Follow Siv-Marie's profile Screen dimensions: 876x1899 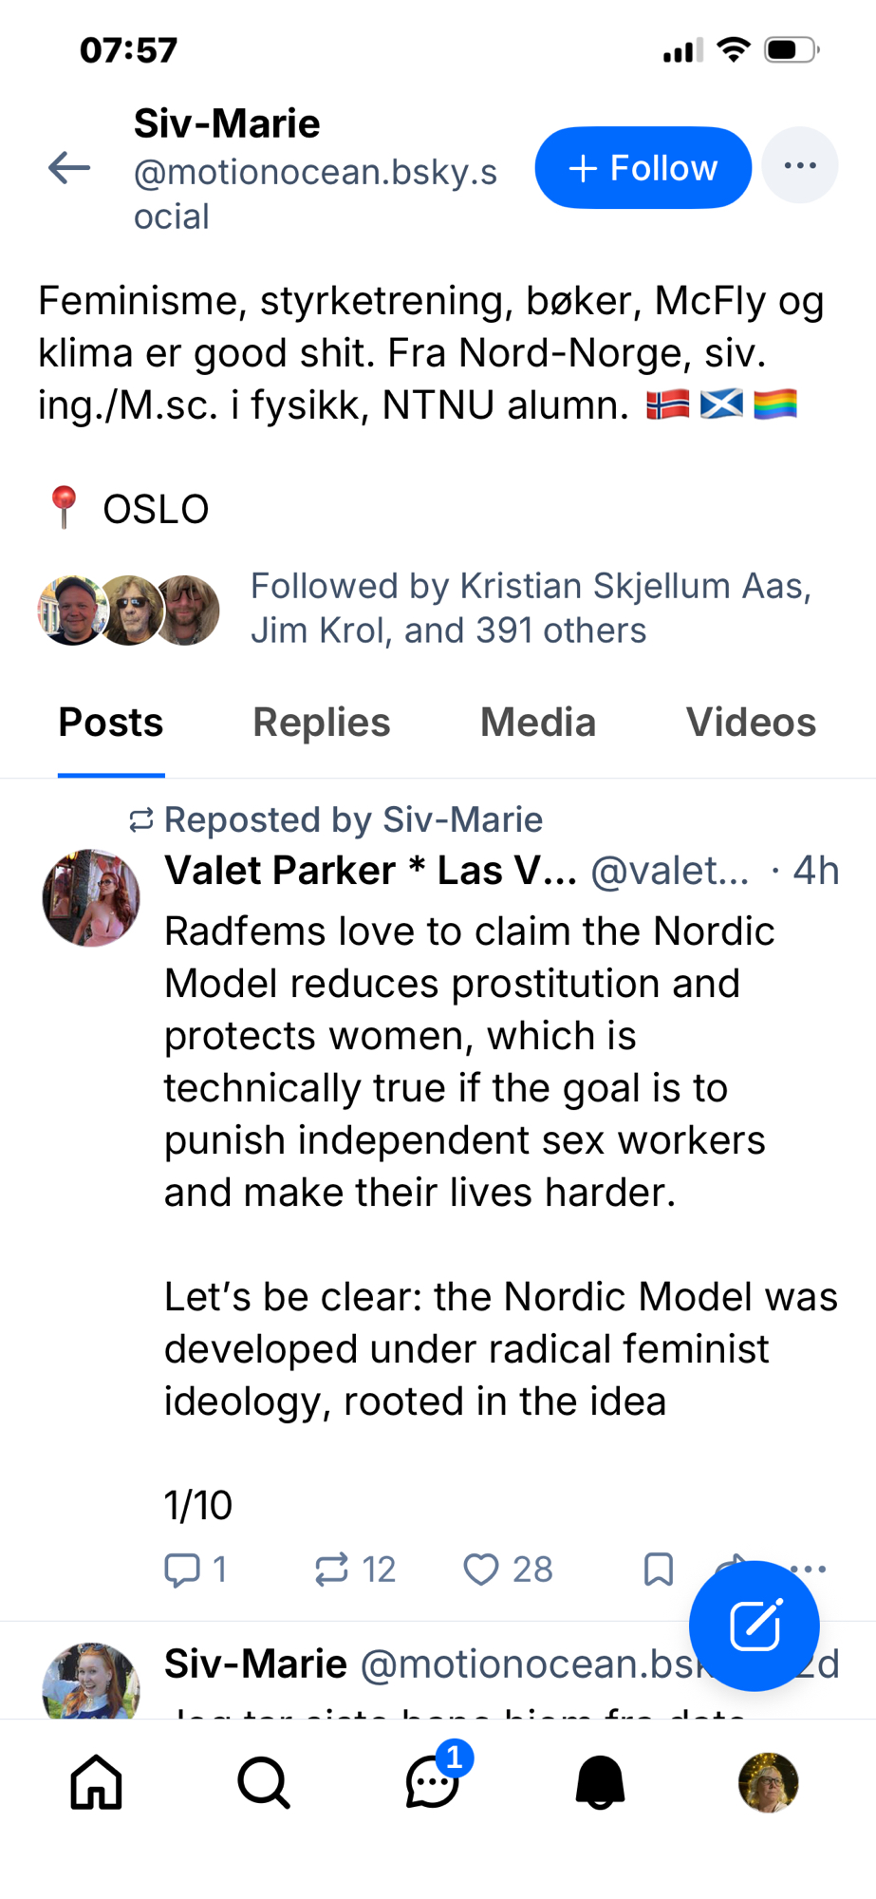(x=643, y=168)
